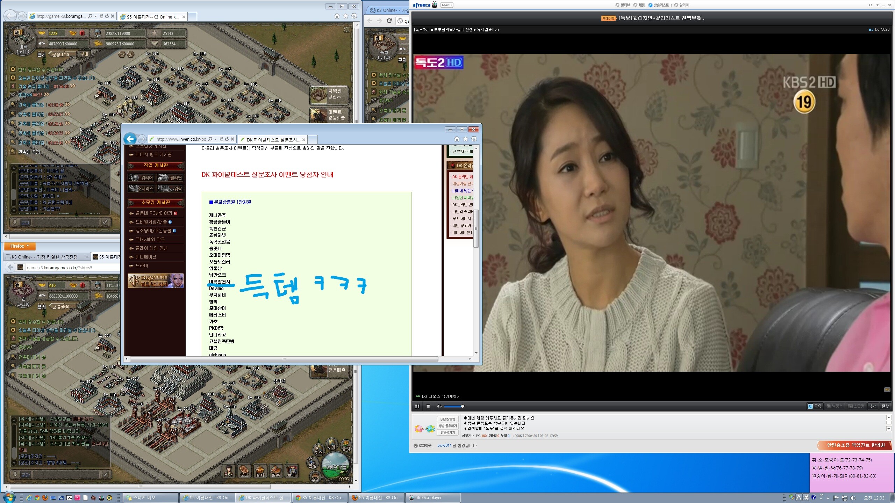This screenshot has height=503, width=895.
Task: Click the 방송 공유하기 button
Action: 447,426
